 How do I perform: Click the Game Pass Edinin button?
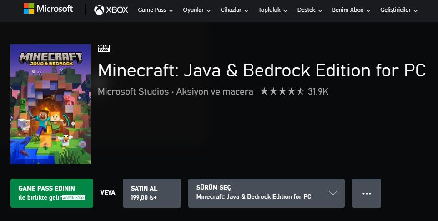52,193
